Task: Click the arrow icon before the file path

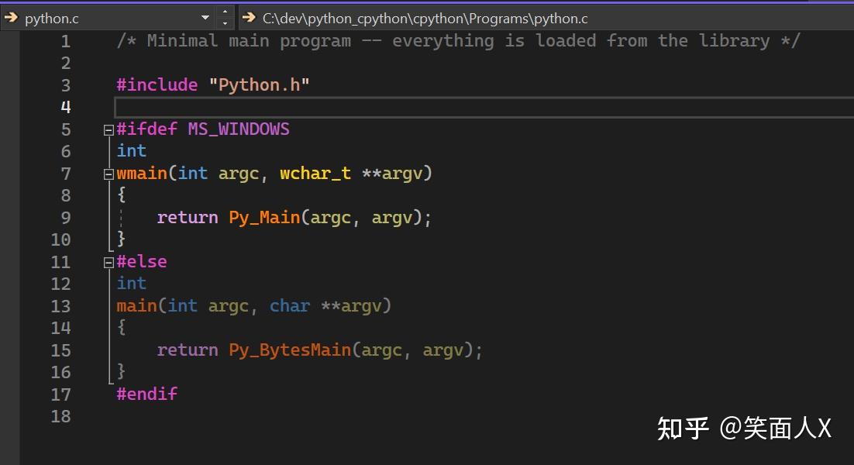Action: pos(248,17)
